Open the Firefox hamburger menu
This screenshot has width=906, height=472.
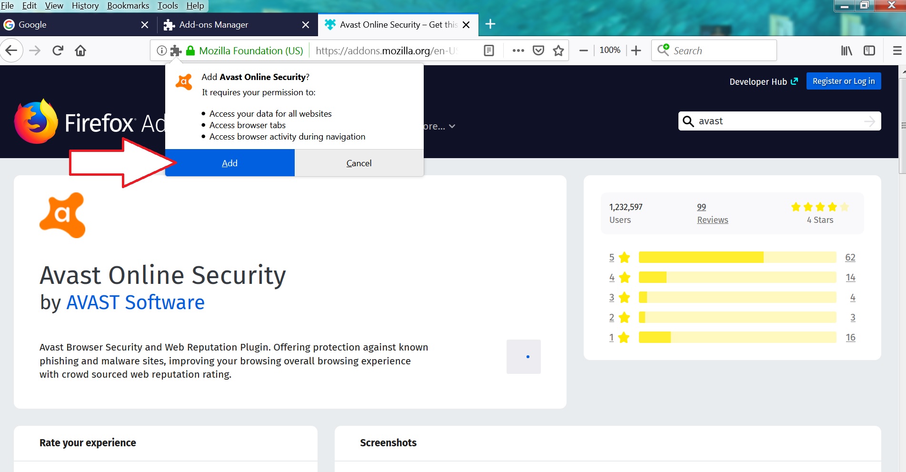click(897, 50)
